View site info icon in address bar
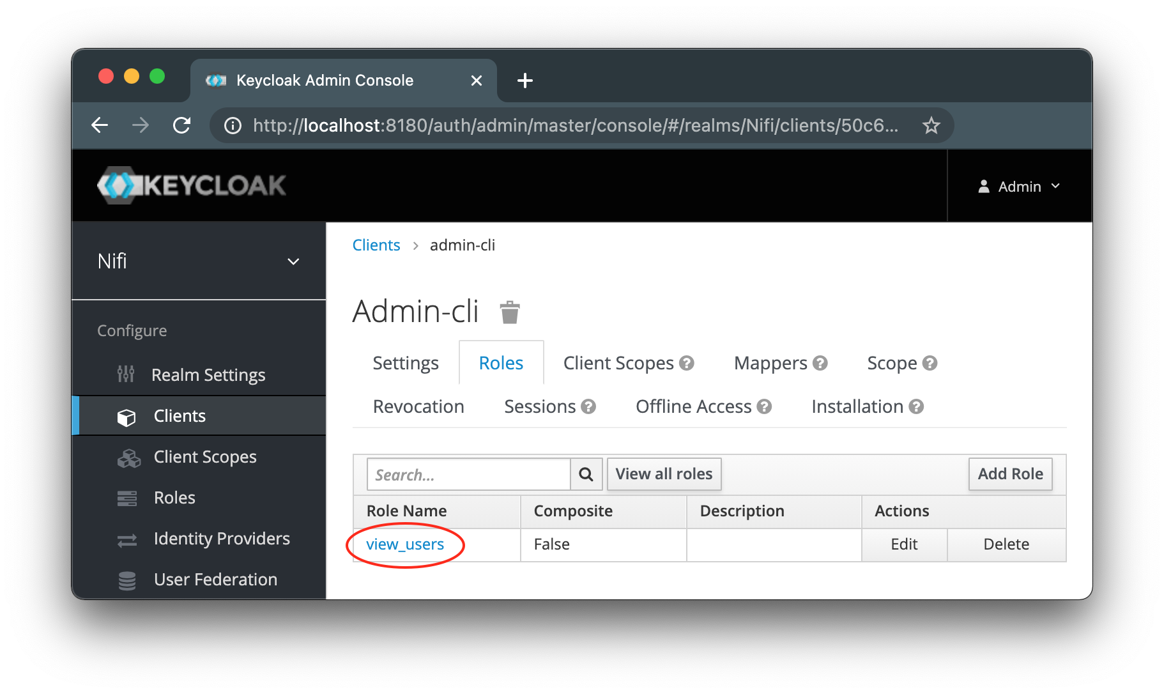 [x=233, y=125]
